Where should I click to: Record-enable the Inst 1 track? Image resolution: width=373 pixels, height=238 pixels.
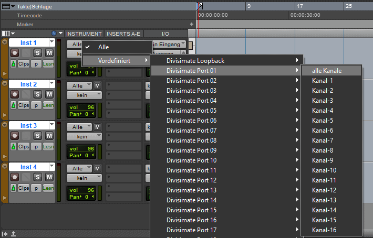[15, 53]
